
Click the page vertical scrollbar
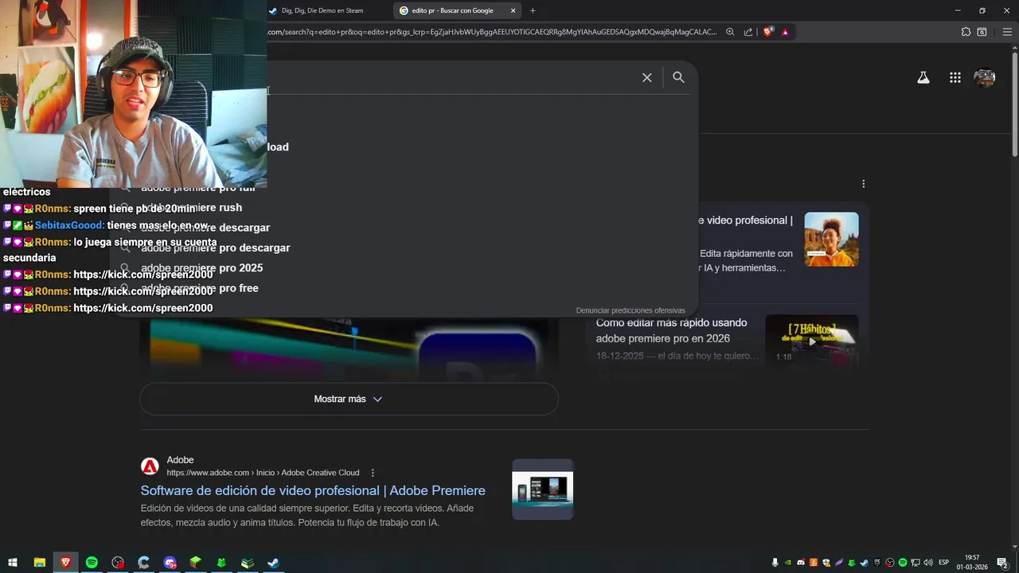coord(1014,103)
